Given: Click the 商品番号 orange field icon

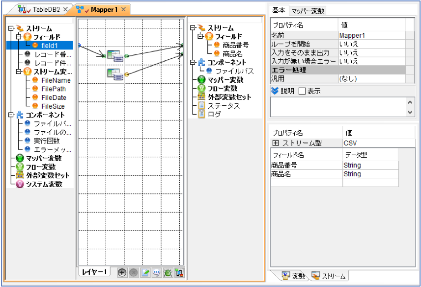Looking at the screenshot, I should [x=217, y=45].
